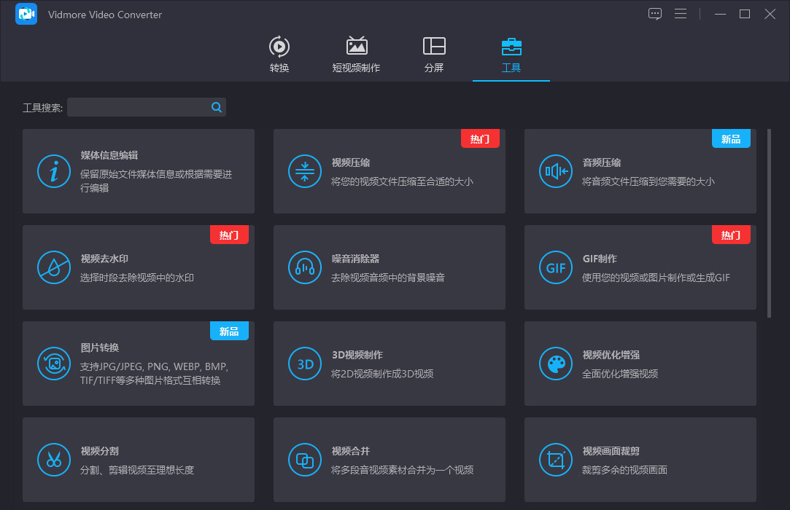Click the 视频压缩 compress icon
This screenshot has height=510, width=790.
coord(305,171)
